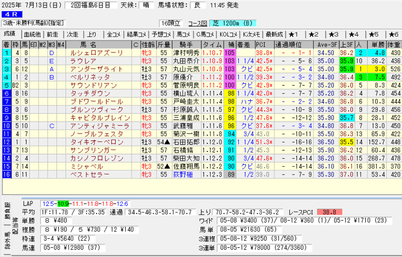Open the ★1 custom tab
Viewport: 402px width, 257px height.
(294, 34)
